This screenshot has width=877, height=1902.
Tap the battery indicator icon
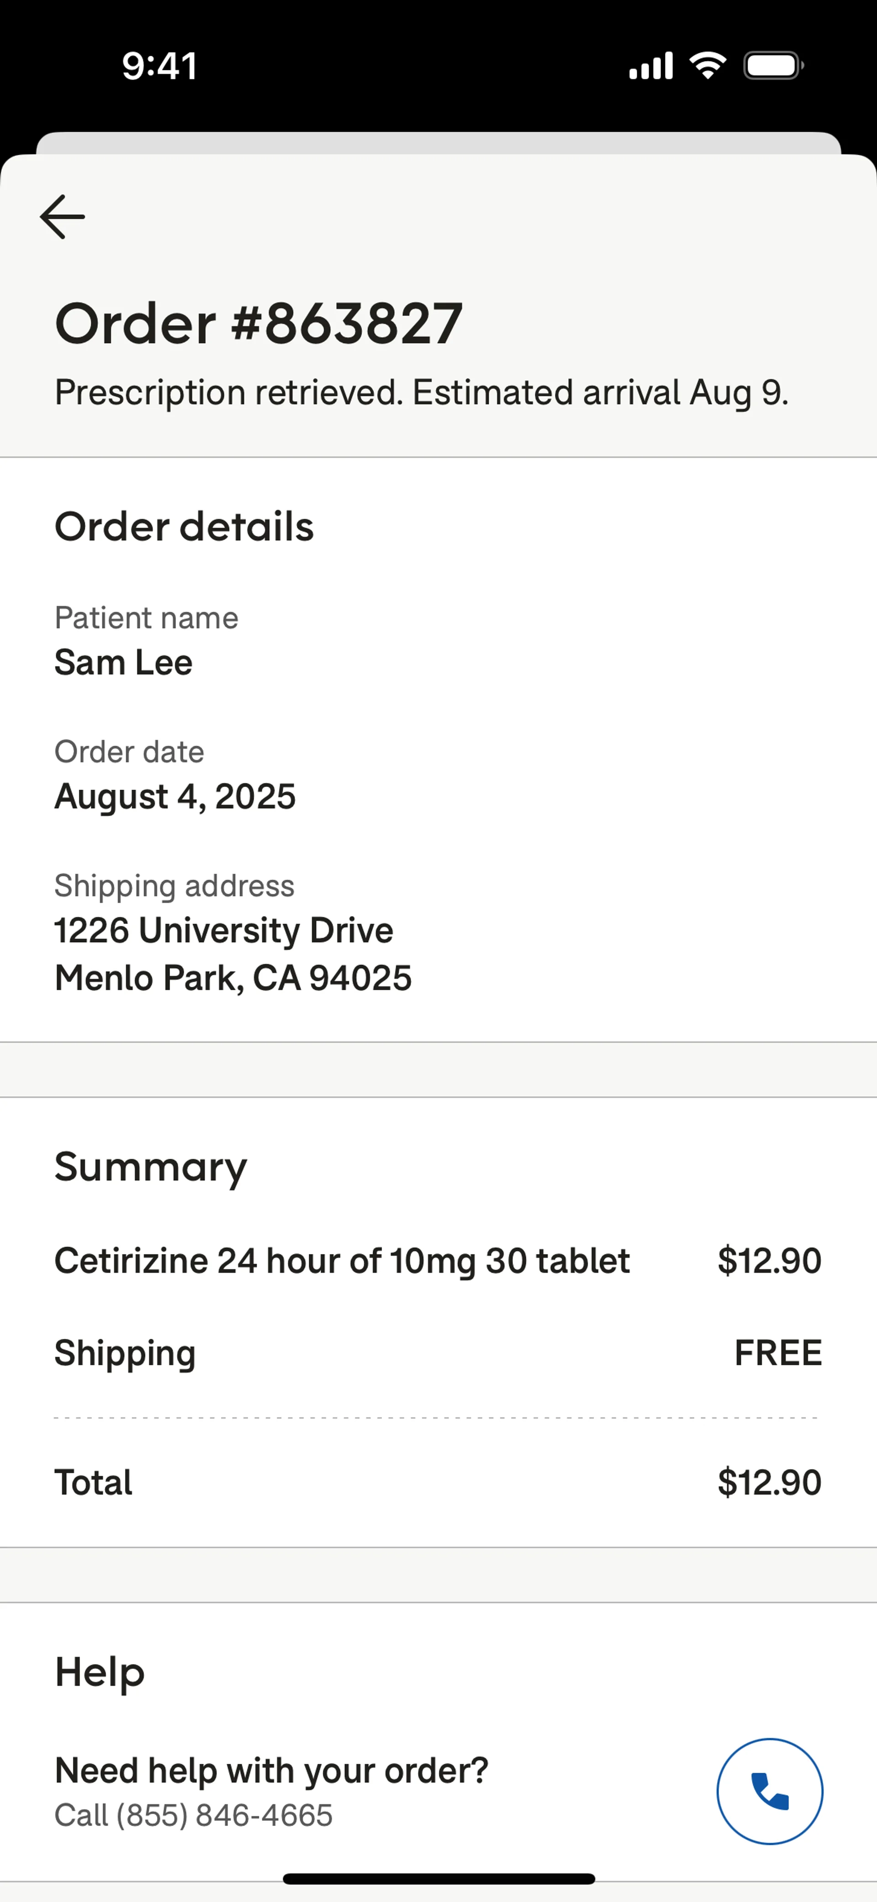click(773, 66)
